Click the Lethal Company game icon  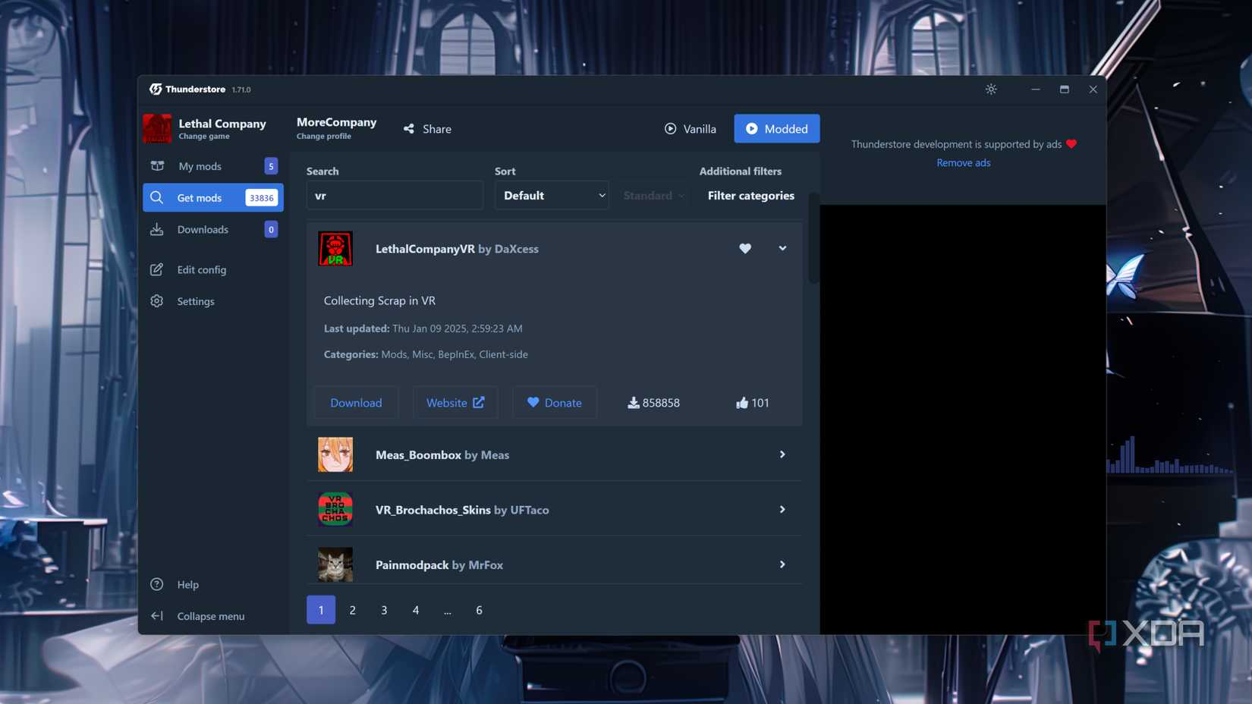(x=158, y=128)
